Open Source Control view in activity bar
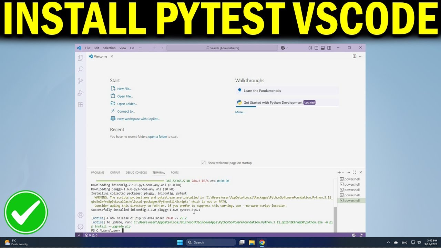The image size is (441, 248). [81, 81]
